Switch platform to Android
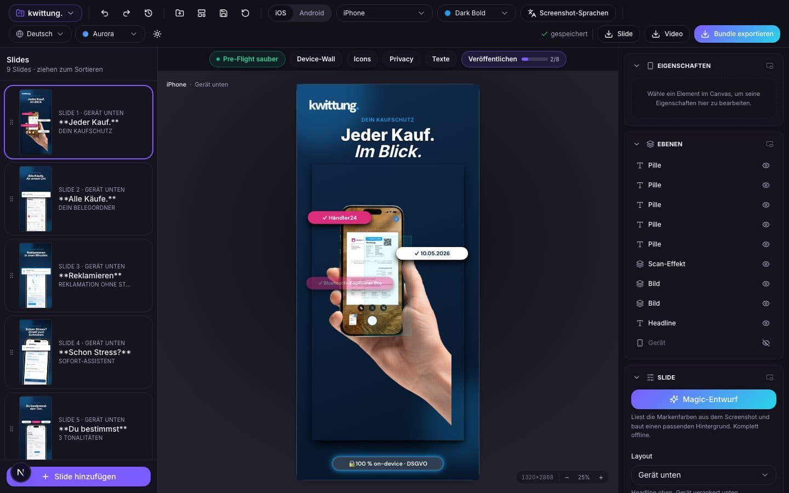Viewport: 789px width, 493px height. tap(311, 13)
